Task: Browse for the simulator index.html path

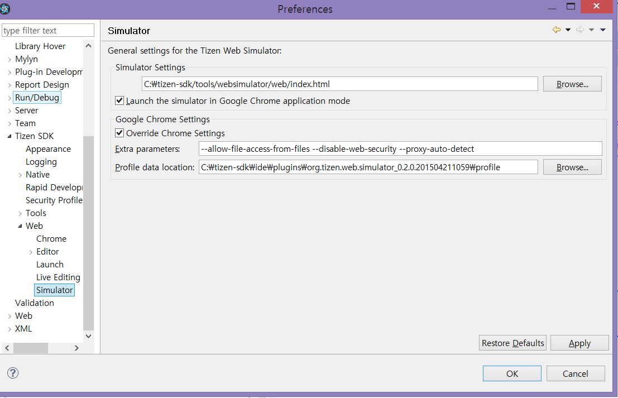Action: 572,84
